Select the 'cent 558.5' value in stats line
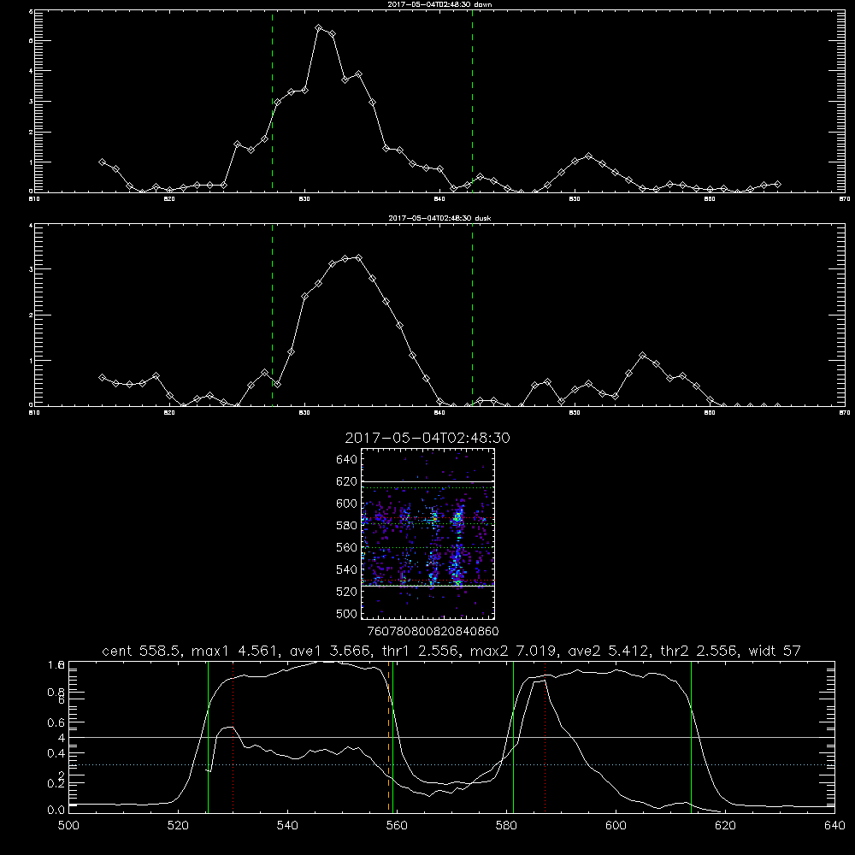Viewport: 855px width, 855px height. (x=144, y=651)
